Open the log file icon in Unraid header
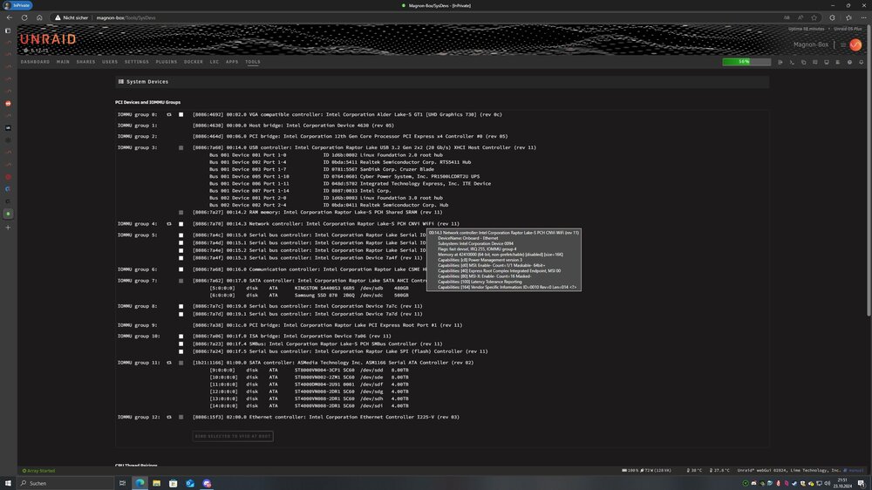Viewport: 872px width, 490px height. tap(780, 62)
